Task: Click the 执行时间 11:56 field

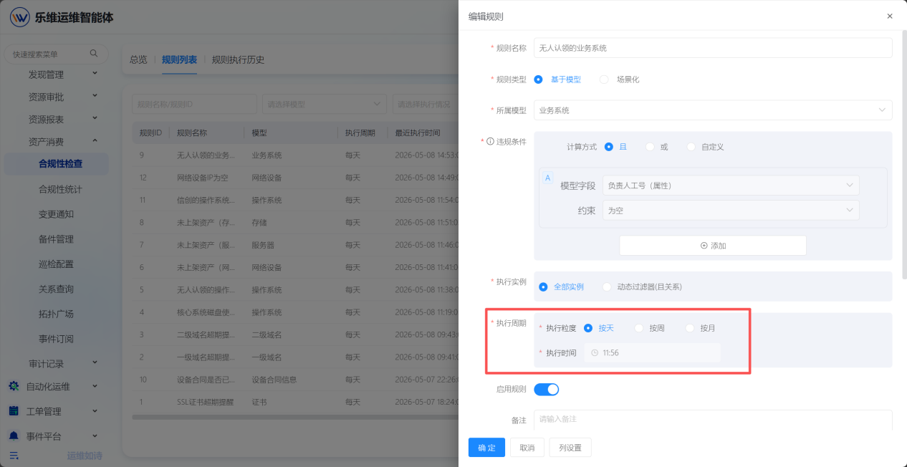Action: pyautogui.click(x=652, y=353)
